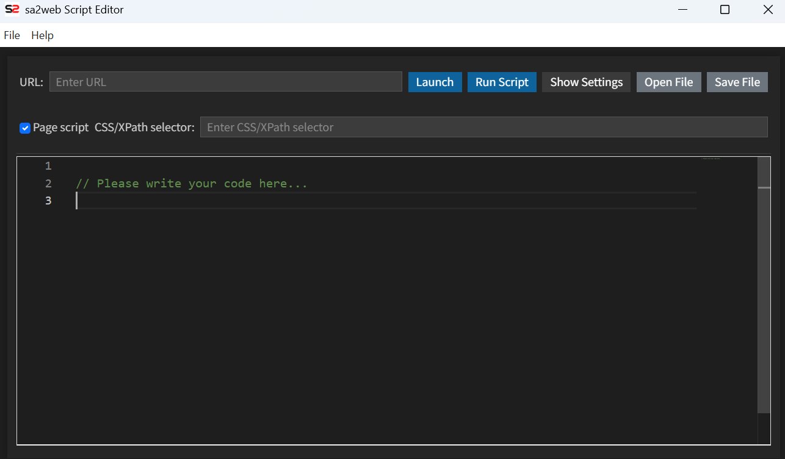Viewport: 785px width, 459px height.
Task: Click the Save File button
Action: pyautogui.click(x=737, y=82)
